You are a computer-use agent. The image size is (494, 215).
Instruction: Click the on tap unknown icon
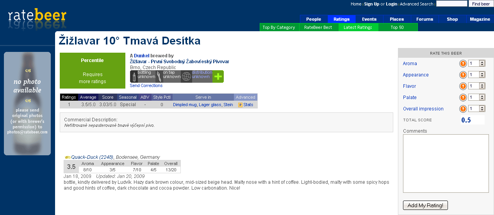tap(159, 76)
